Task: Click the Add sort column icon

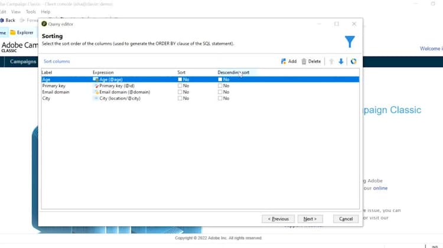Action: [x=284, y=61]
